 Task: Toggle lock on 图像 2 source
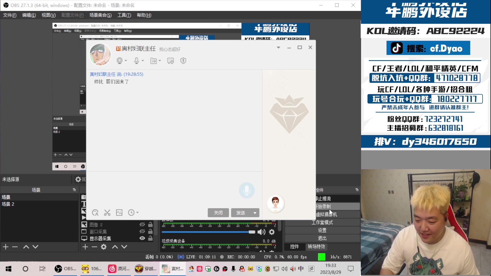[x=150, y=225]
